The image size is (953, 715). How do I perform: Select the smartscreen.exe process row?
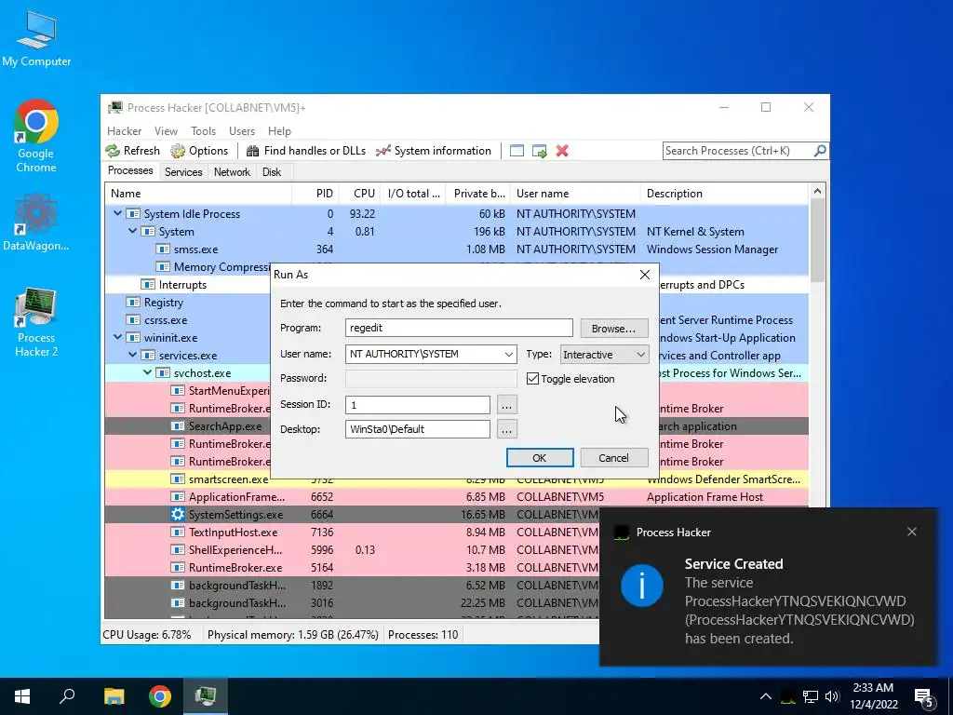[456, 479]
